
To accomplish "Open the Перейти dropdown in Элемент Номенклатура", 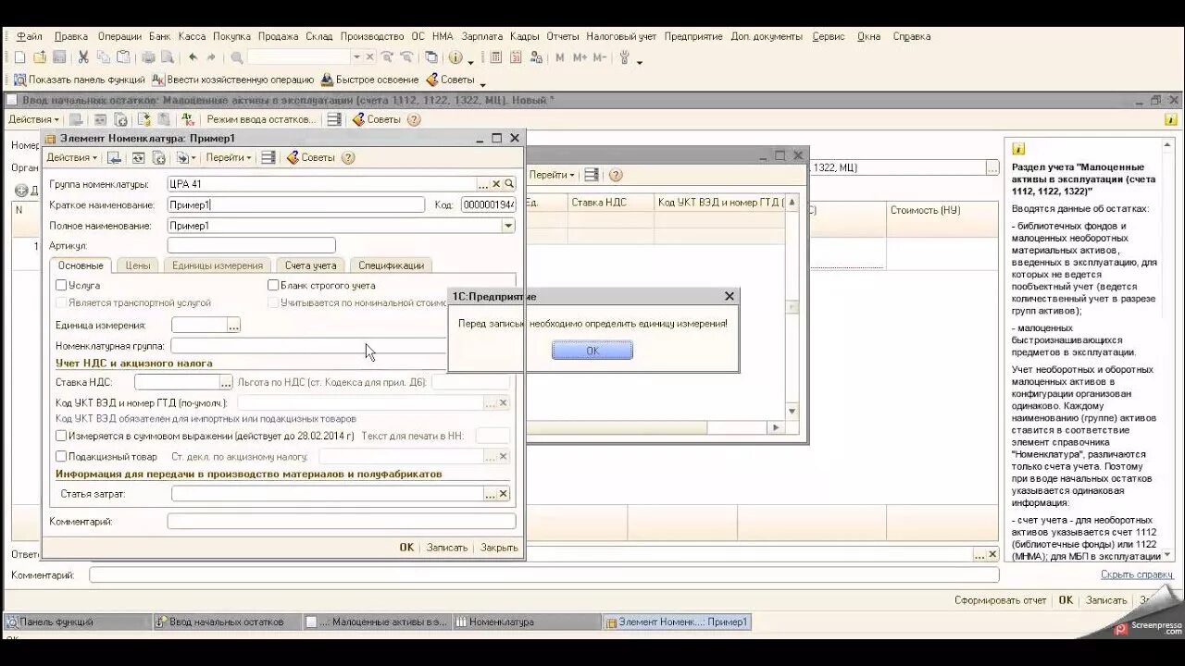I will [228, 157].
